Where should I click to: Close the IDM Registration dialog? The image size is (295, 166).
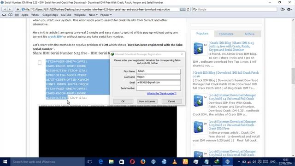pos(182,54)
